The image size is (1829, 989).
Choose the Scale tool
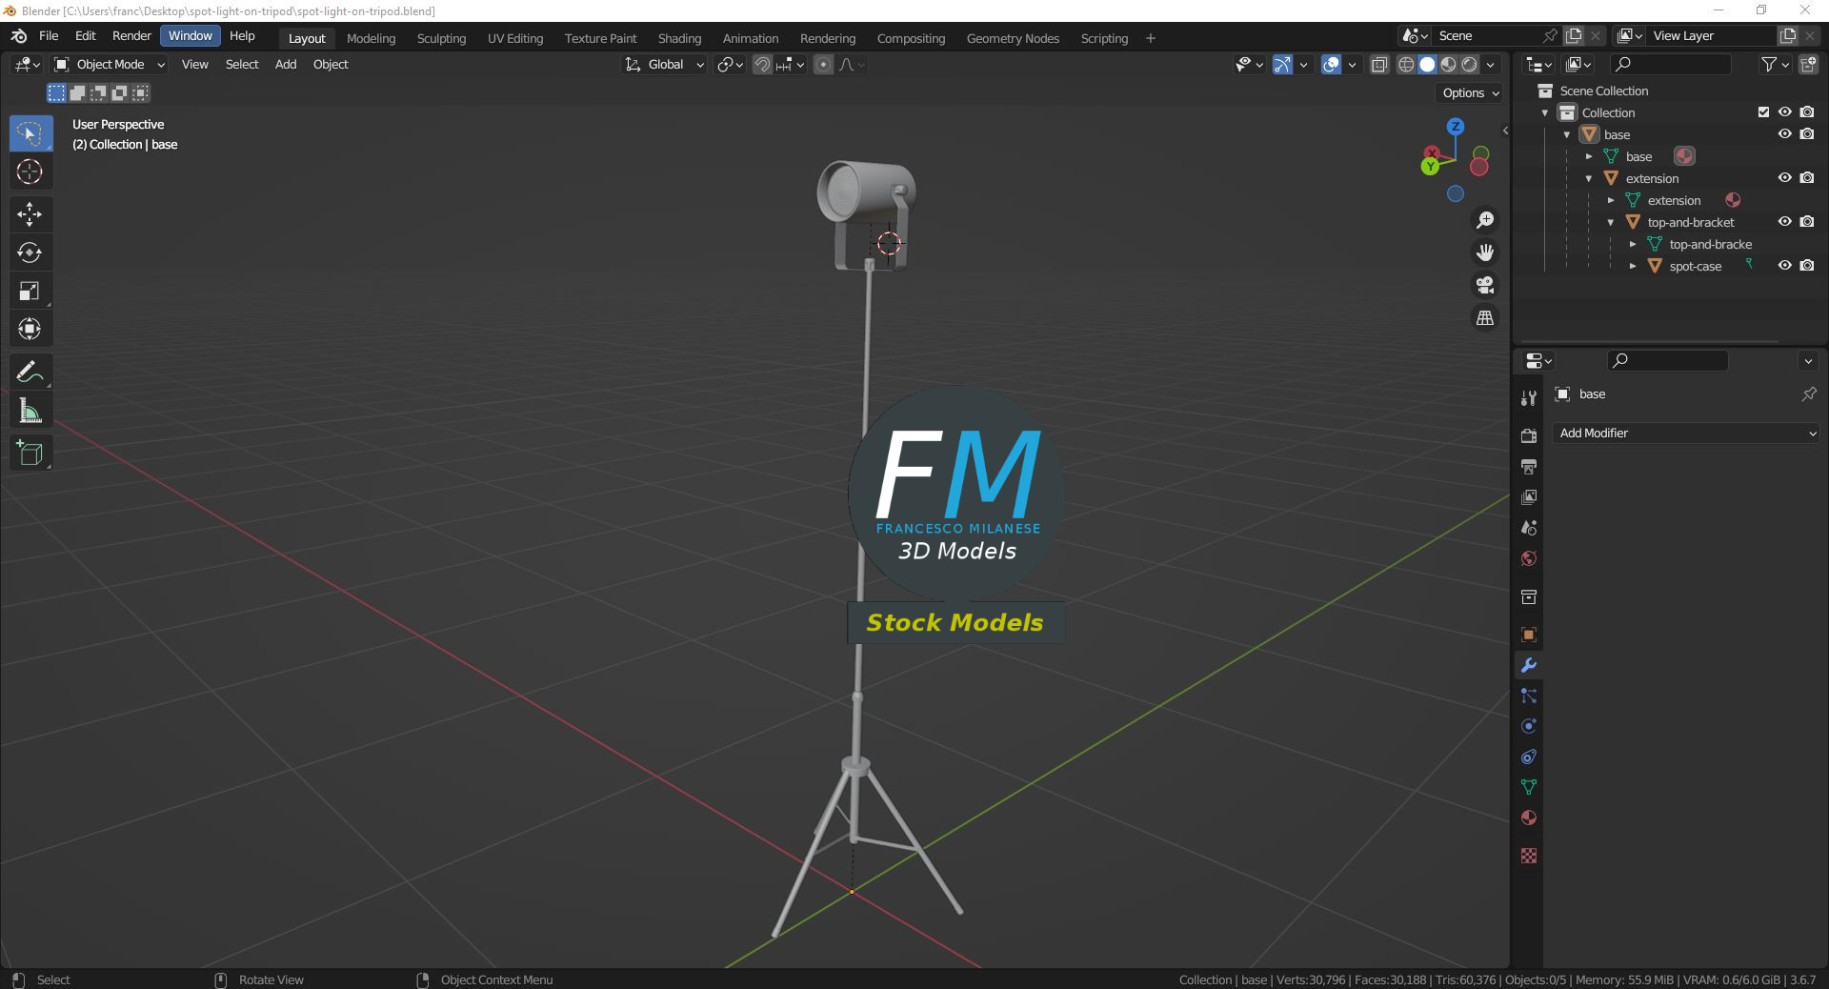tap(30, 292)
